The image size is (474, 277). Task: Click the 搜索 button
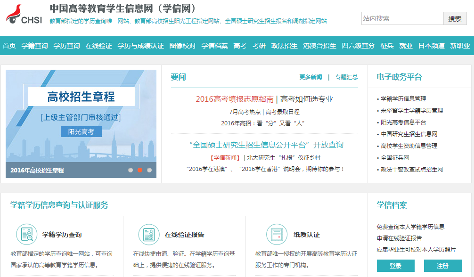point(455,18)
